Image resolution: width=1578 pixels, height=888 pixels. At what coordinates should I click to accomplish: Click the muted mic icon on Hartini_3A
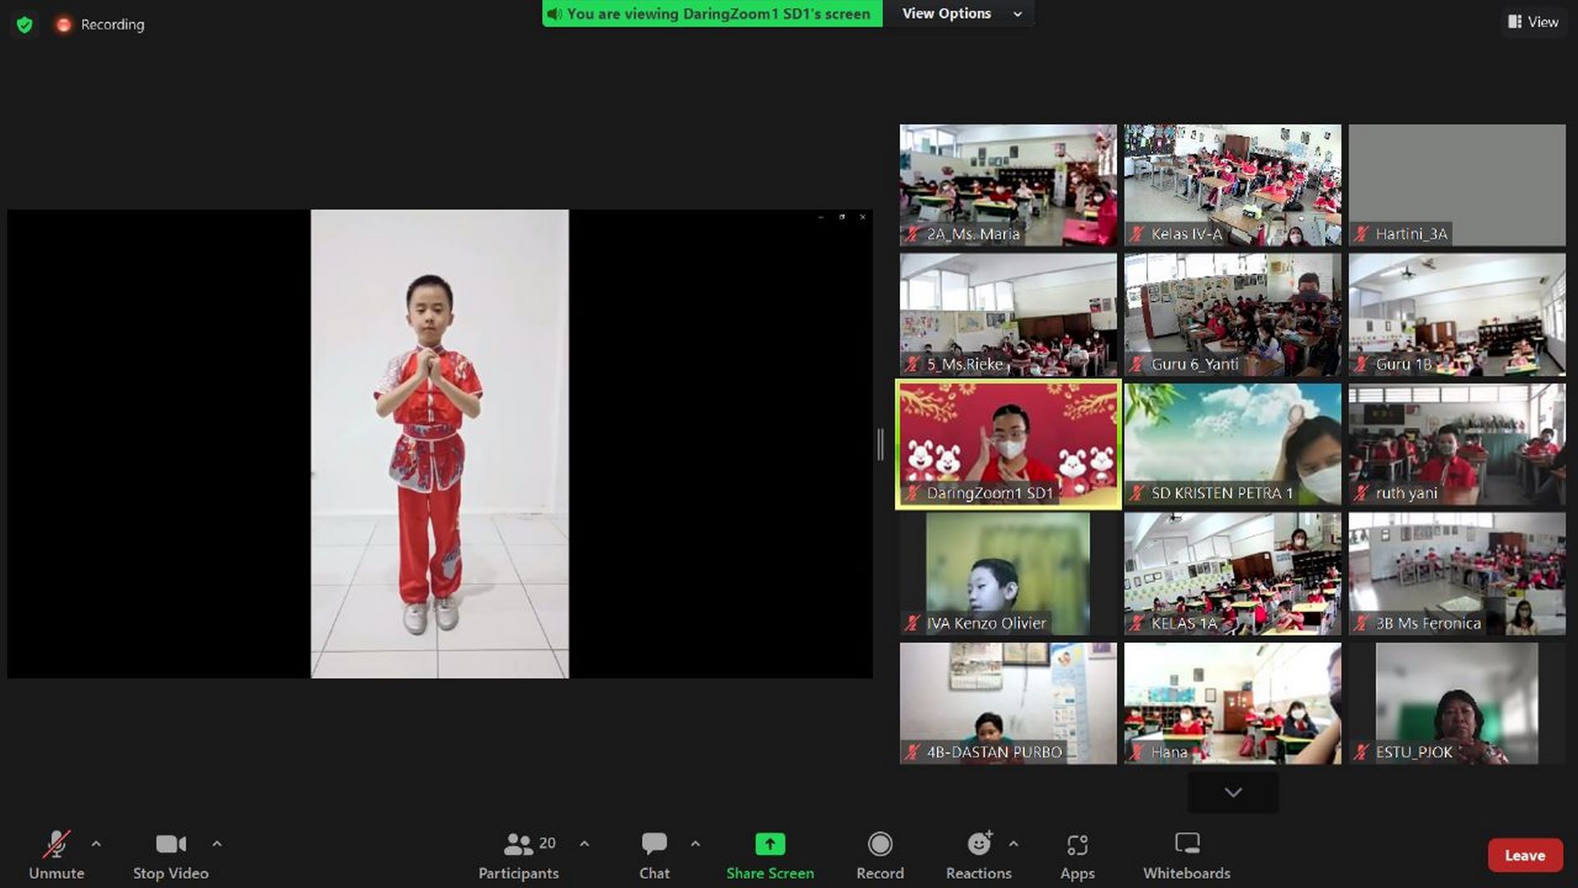[x=1361, y=234]
